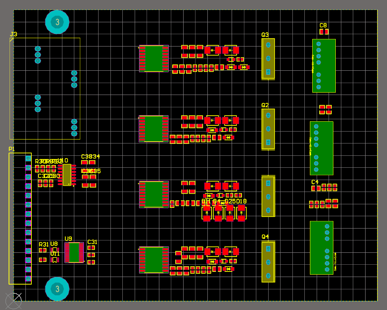Screen dimensions: 387x310
Task: Select the D25 diode footprint
Action: 230,213
